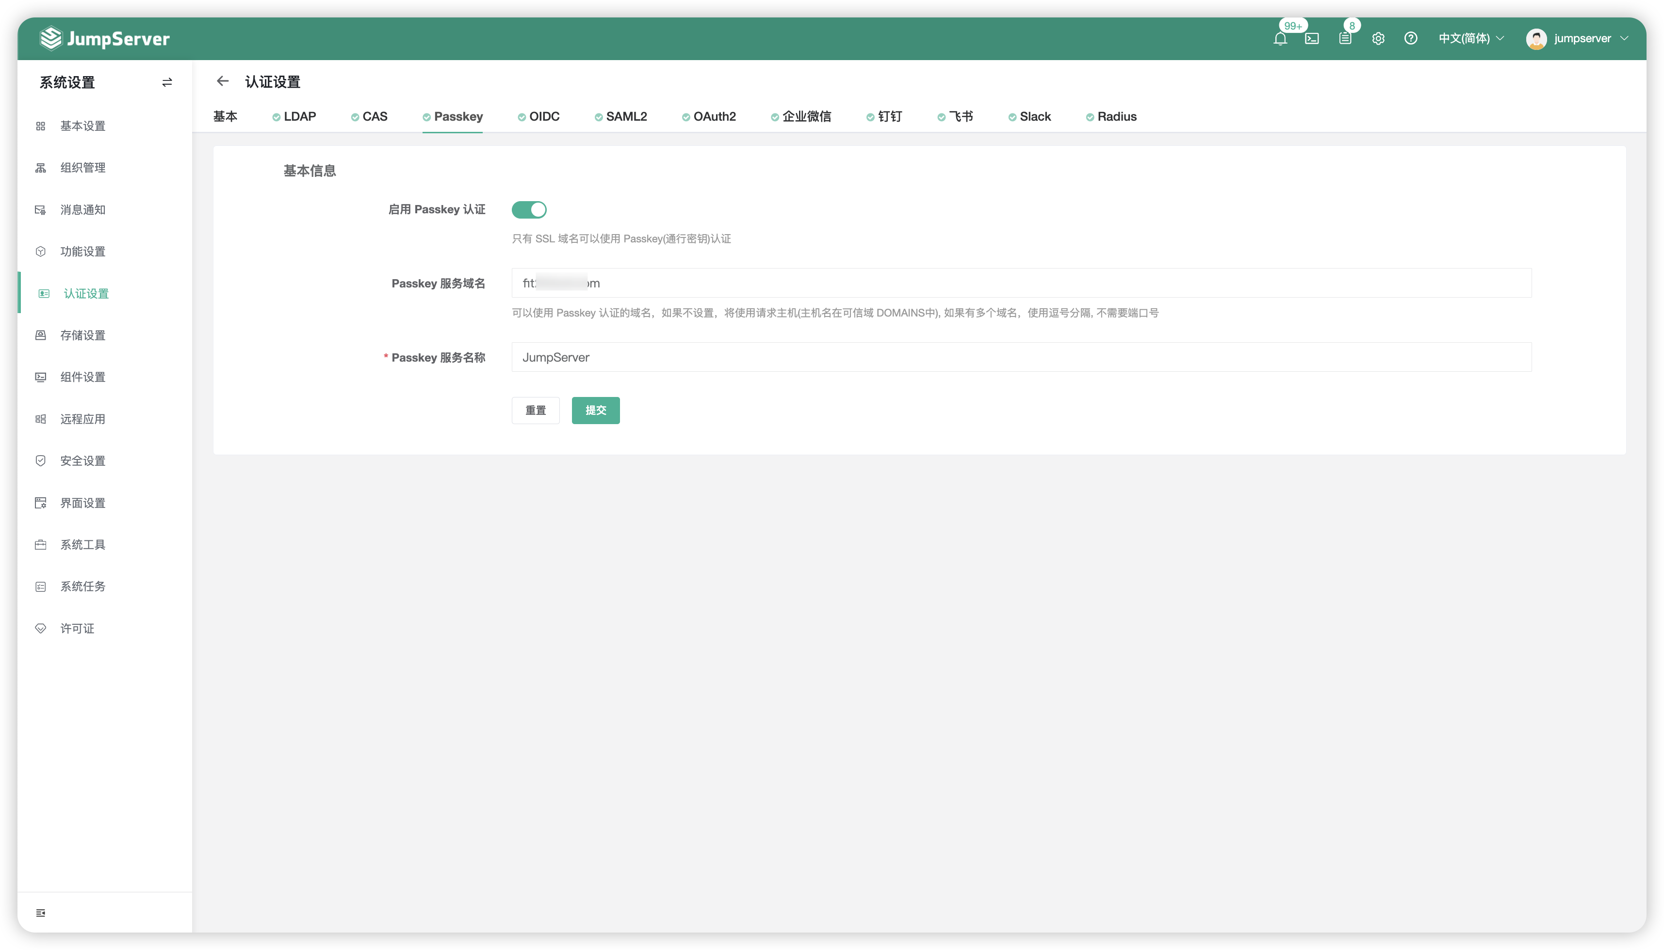Switch to the Feishu (飞书) tab

955,117
